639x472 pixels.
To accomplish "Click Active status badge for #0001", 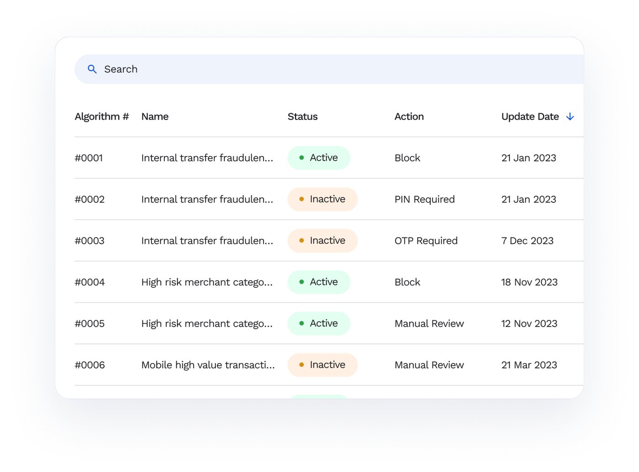I will [319, 158].
